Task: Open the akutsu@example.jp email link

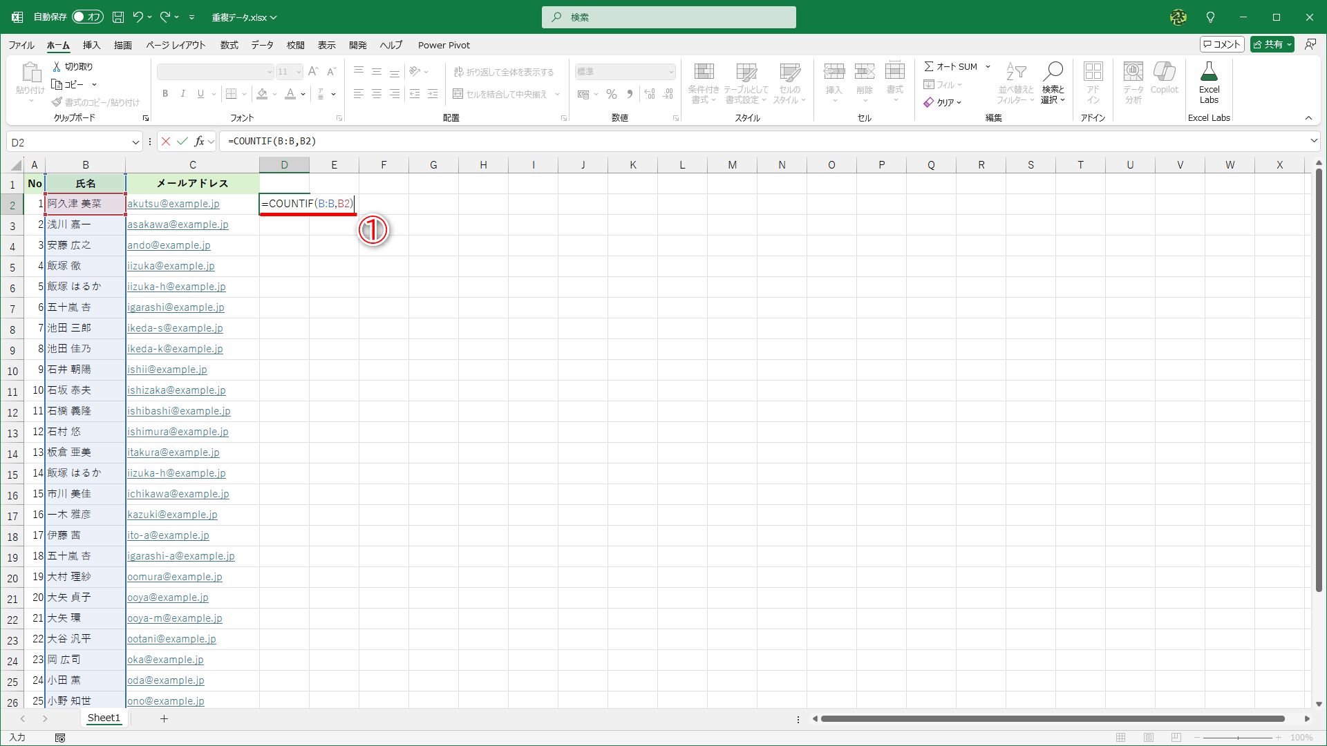Action: pos(173,204)
